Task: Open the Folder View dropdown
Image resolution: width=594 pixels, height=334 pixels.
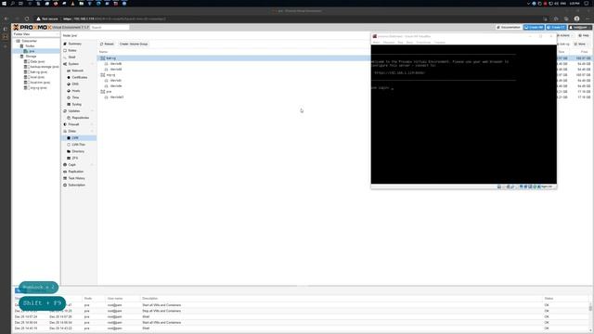Action: (36, 34)
